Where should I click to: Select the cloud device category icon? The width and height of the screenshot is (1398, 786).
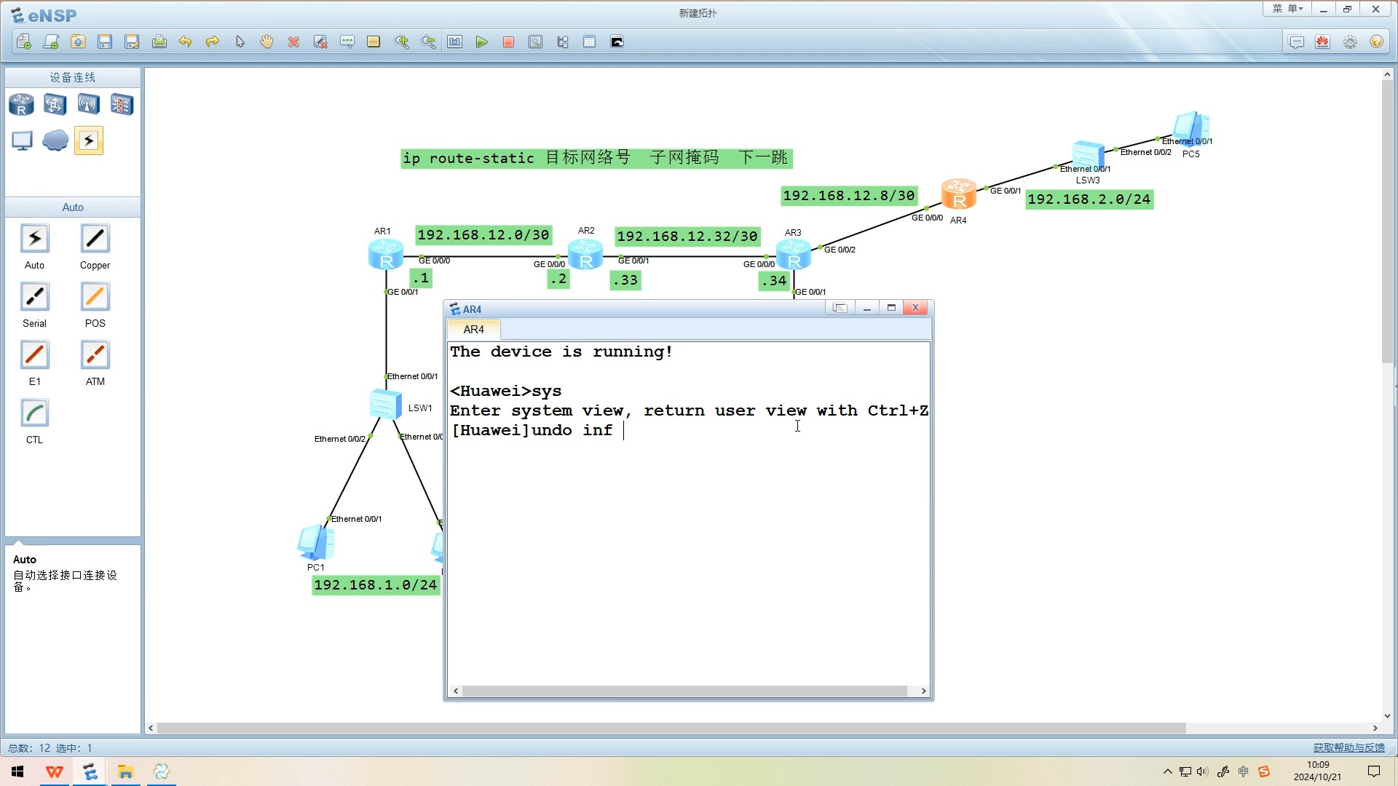(55, 140)
